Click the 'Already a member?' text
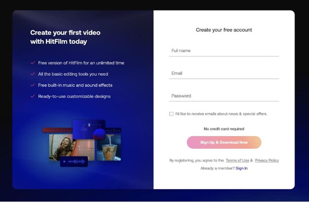The width and height of the screenshot is (309, 202). click(217, 168)
